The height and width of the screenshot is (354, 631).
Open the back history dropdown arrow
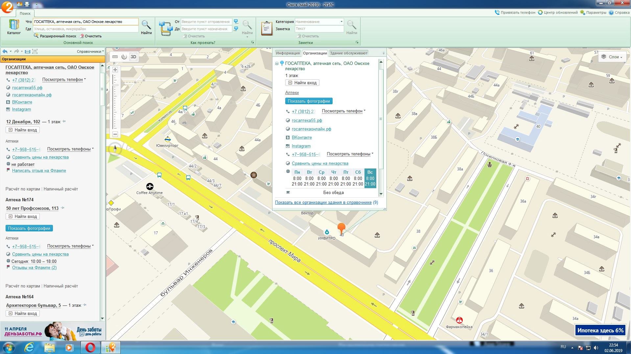click(11, 51)
